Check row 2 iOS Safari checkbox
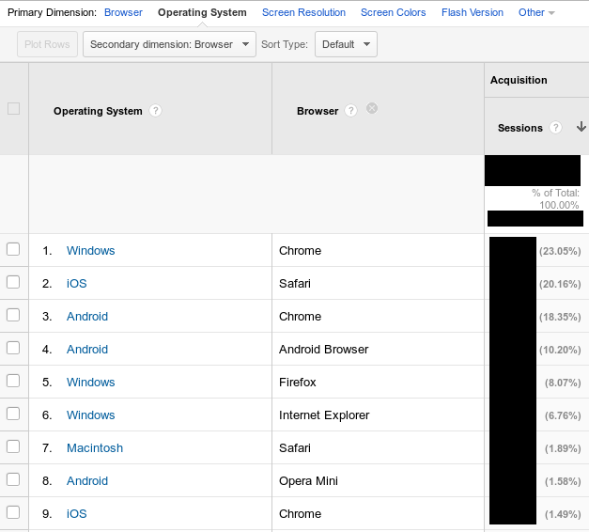 pyautogui.click(x=13, y=282)
